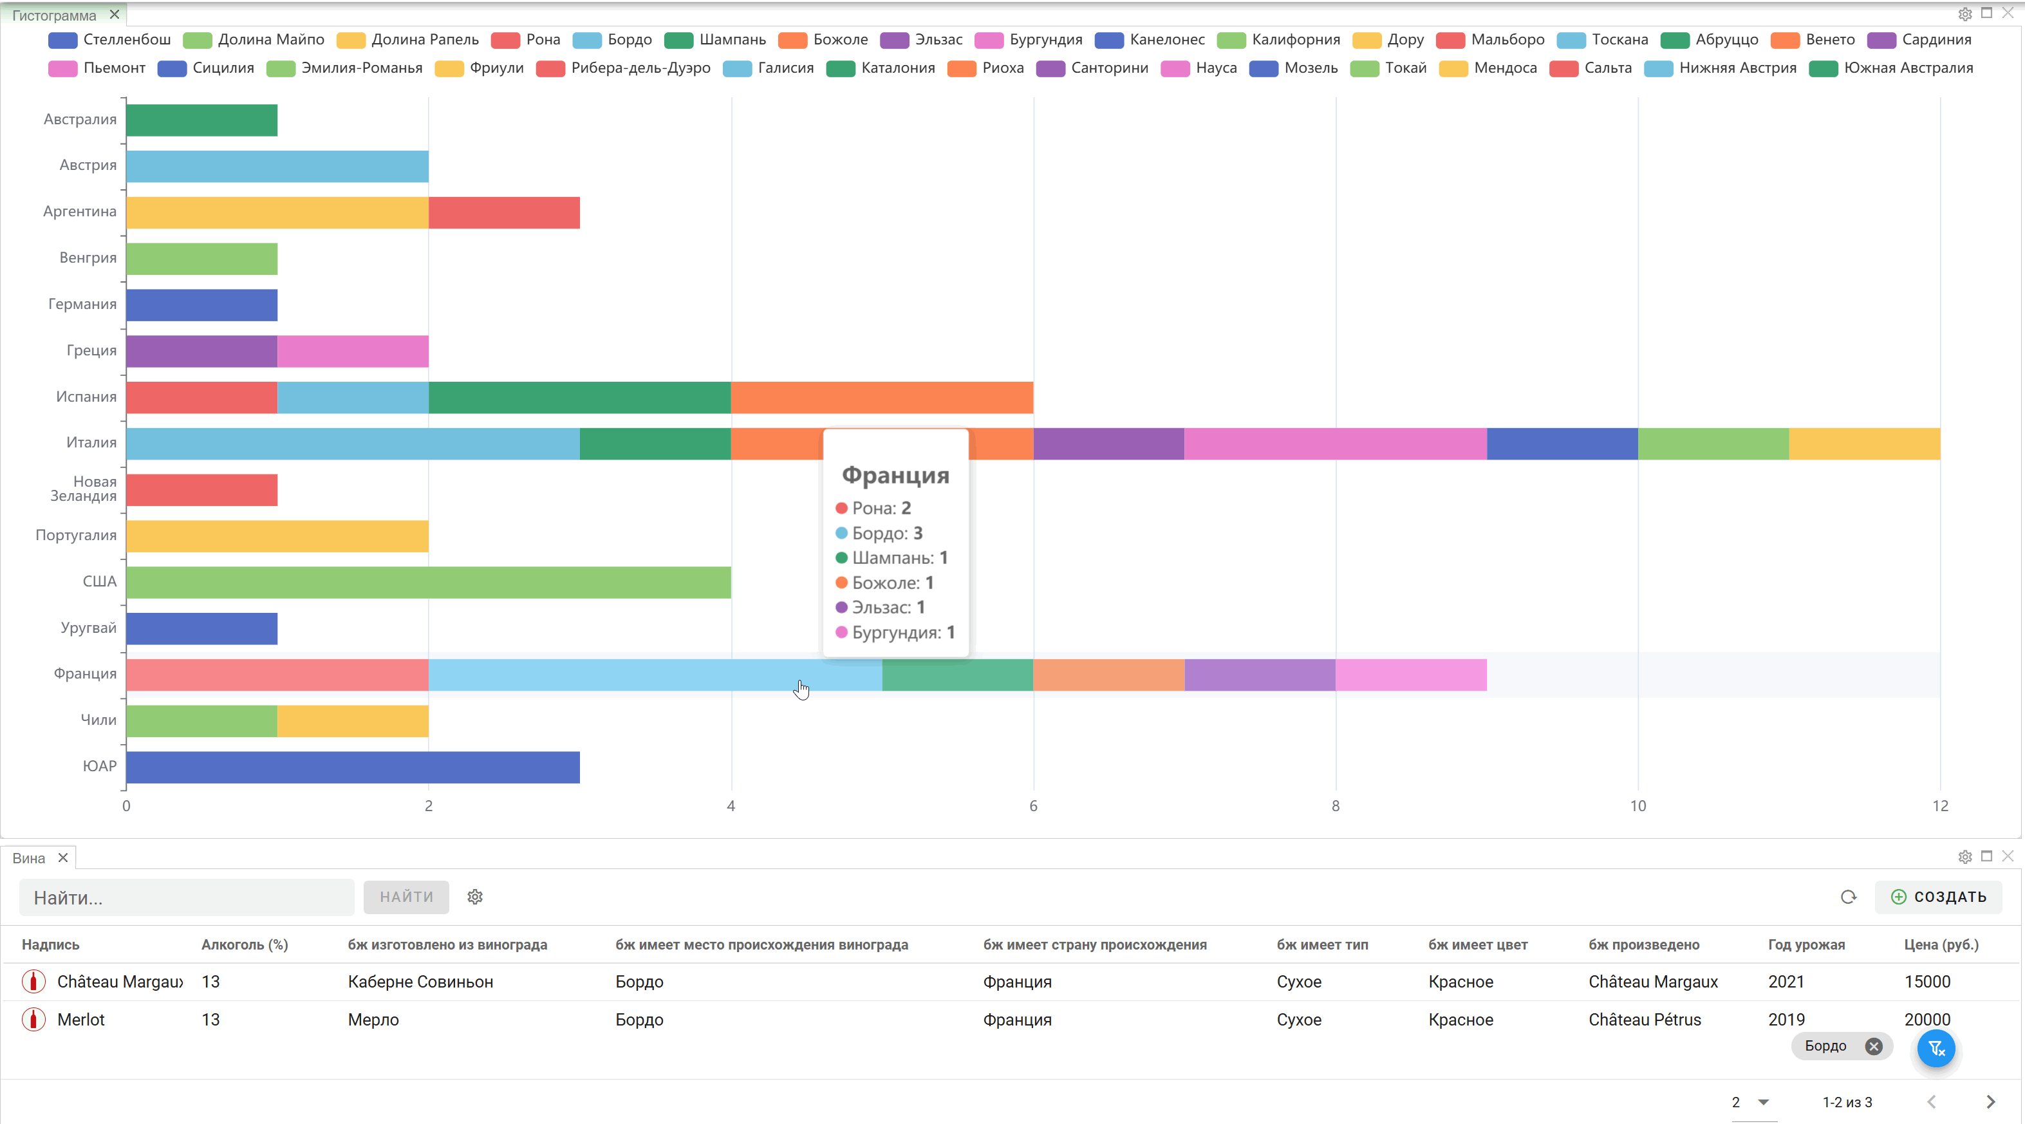This screenshot has width=2025, height=1124.
Task: Maximize the histogram panel
Action: click(x=1986, y=13)
